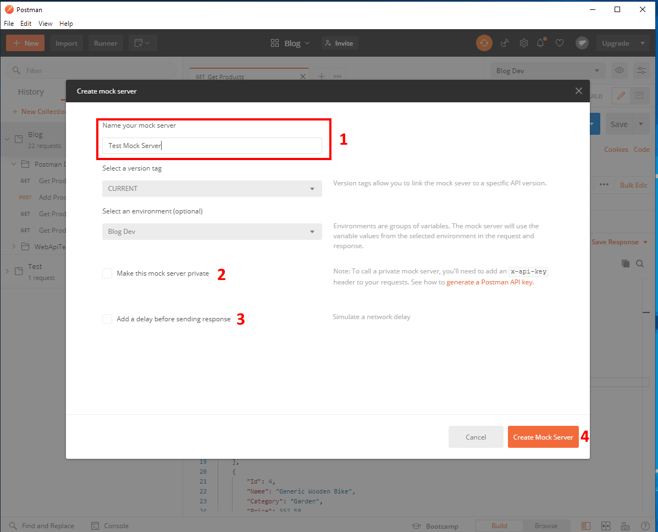Click Cancel in the mock server dialog
This screenshot has height=532, width=658.
[475, 437]
